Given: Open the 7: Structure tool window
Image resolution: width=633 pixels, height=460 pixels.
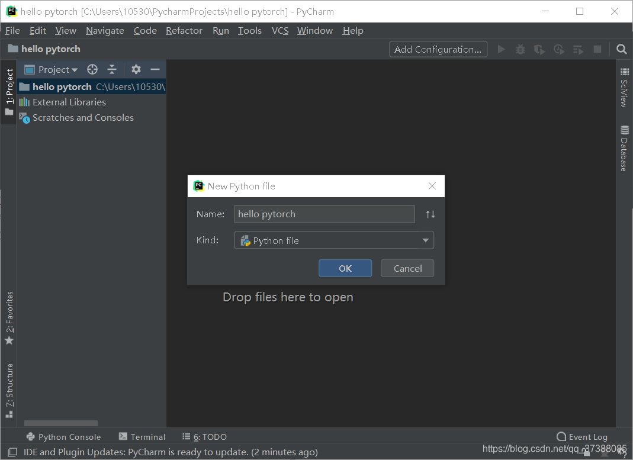Looking at the screenshot, I should click(x=9, y=391).
